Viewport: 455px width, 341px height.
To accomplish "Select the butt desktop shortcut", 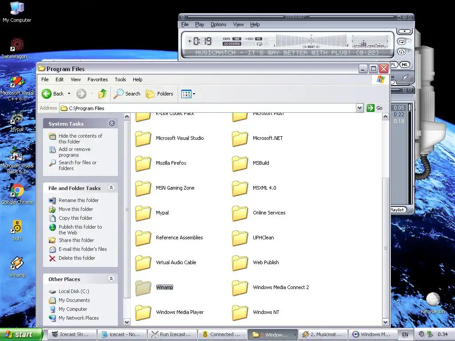I will (17, 230).
